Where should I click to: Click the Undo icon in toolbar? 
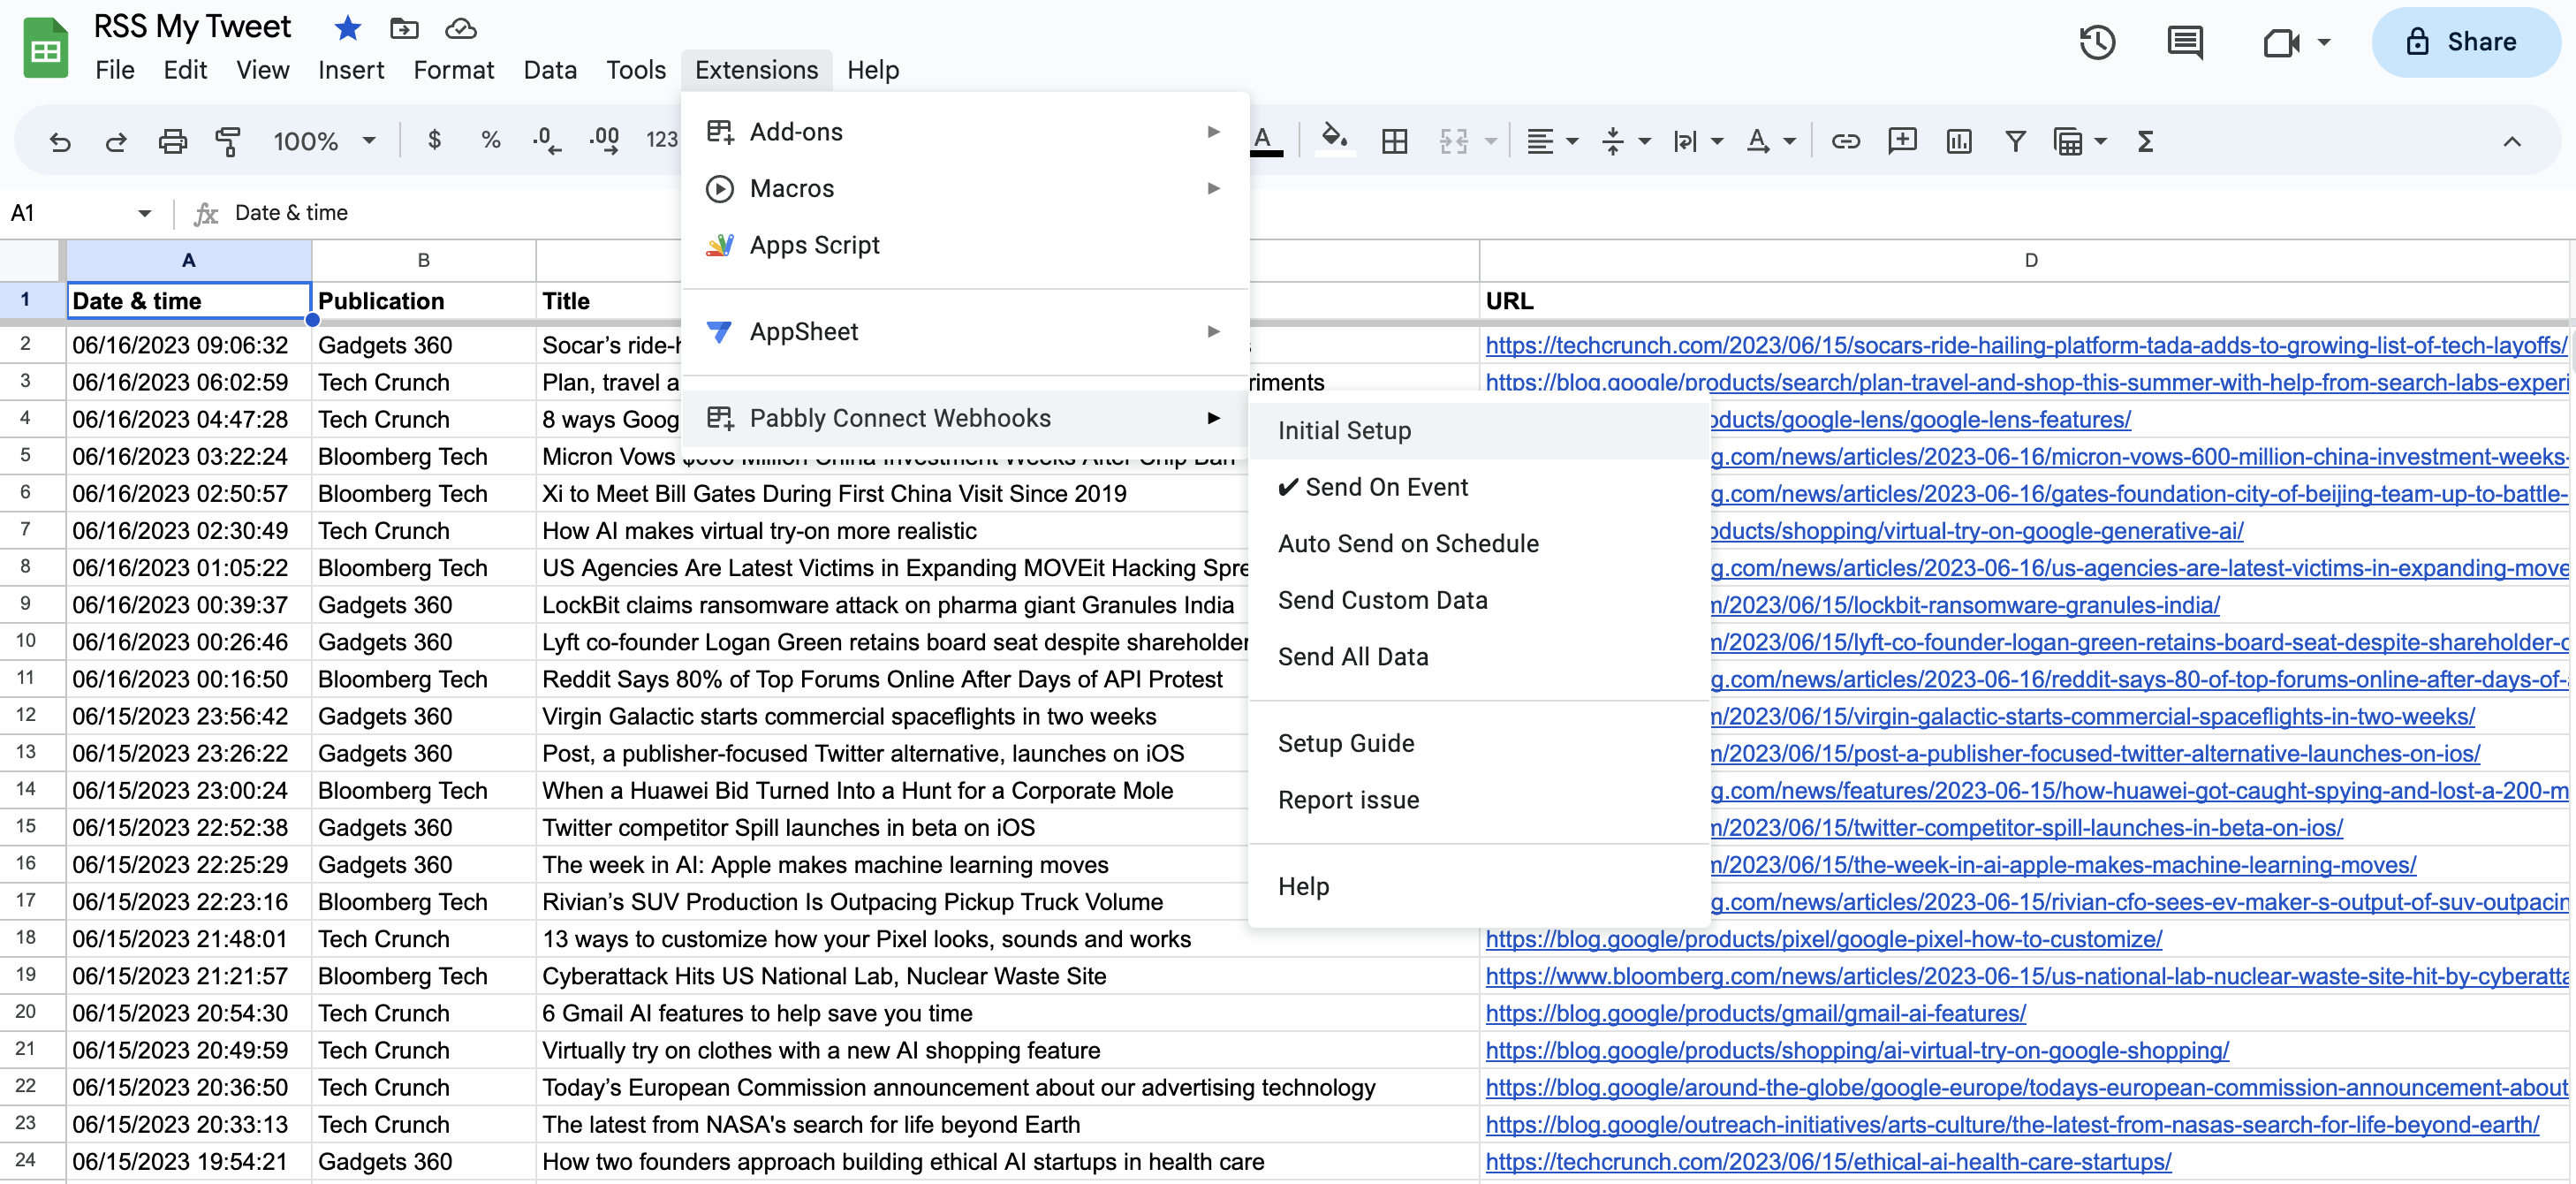point(60,141)
